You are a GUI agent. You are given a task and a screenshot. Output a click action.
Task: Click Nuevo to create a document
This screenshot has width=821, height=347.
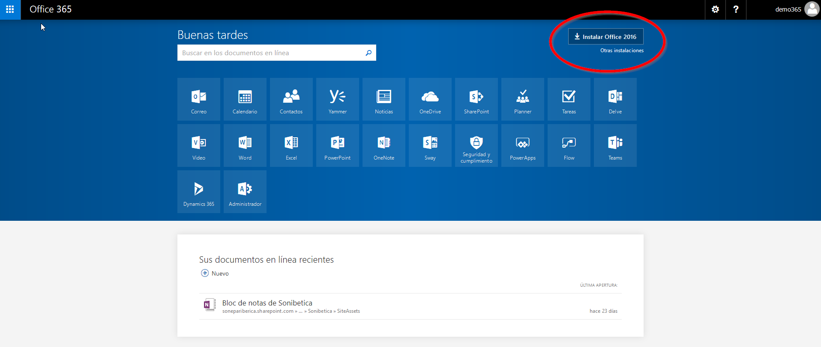pos(215,273)
